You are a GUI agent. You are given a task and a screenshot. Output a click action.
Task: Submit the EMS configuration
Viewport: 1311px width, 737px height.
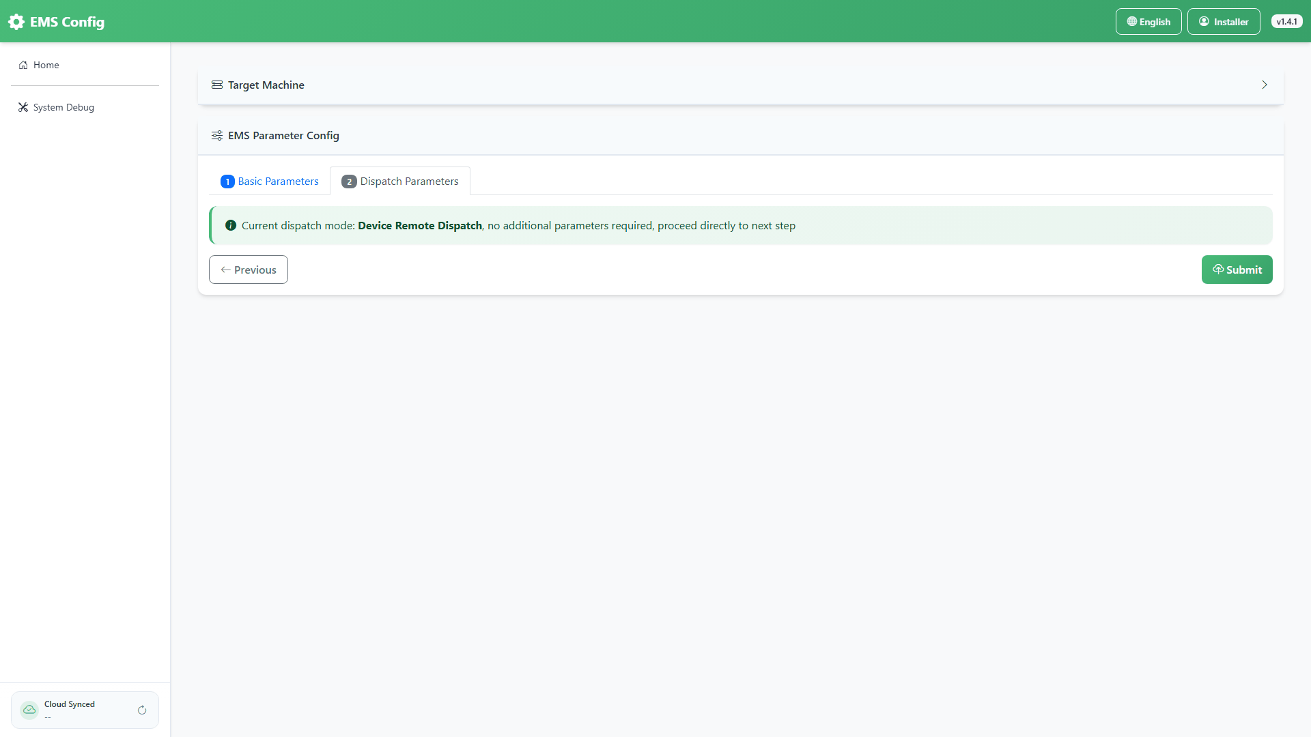pyautogui.click(x=1237, y=270)
